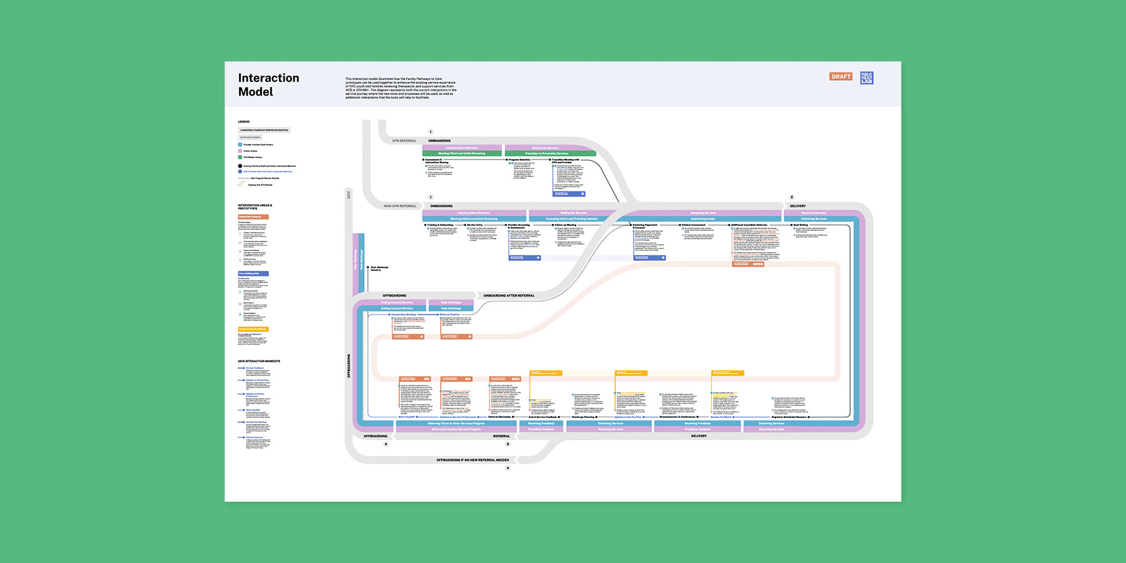
Task: Click the circled number 1 above CPS onboarding
Action: [x=430, y=132]
